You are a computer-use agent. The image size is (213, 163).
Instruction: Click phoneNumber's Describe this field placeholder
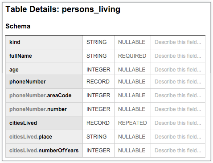[178, 82]
